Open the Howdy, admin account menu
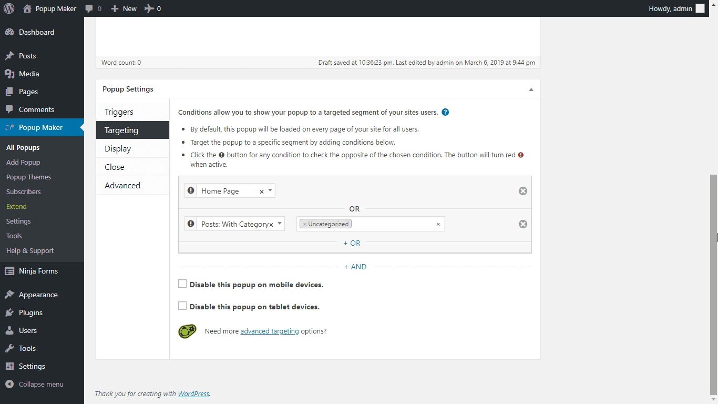This screenshot has height=404, width=718. 676,8
